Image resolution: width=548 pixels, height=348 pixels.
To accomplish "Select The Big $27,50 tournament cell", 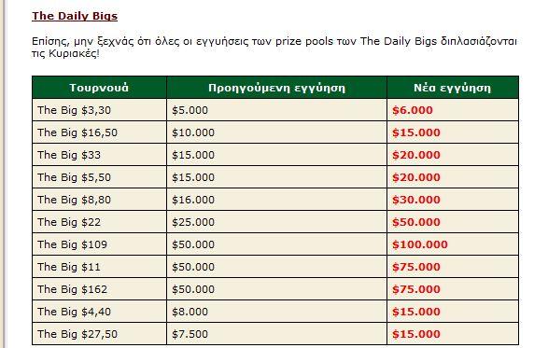I will click(x=99, y=334).
